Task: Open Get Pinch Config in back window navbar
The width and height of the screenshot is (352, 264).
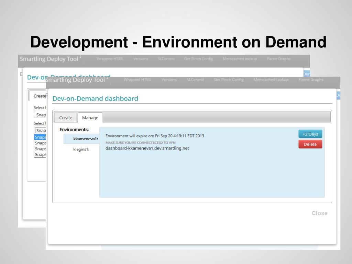Action: (x=199, y=59)
